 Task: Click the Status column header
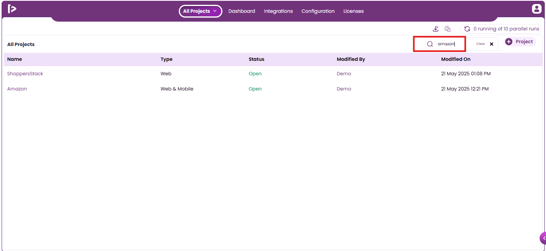(256, 59)
